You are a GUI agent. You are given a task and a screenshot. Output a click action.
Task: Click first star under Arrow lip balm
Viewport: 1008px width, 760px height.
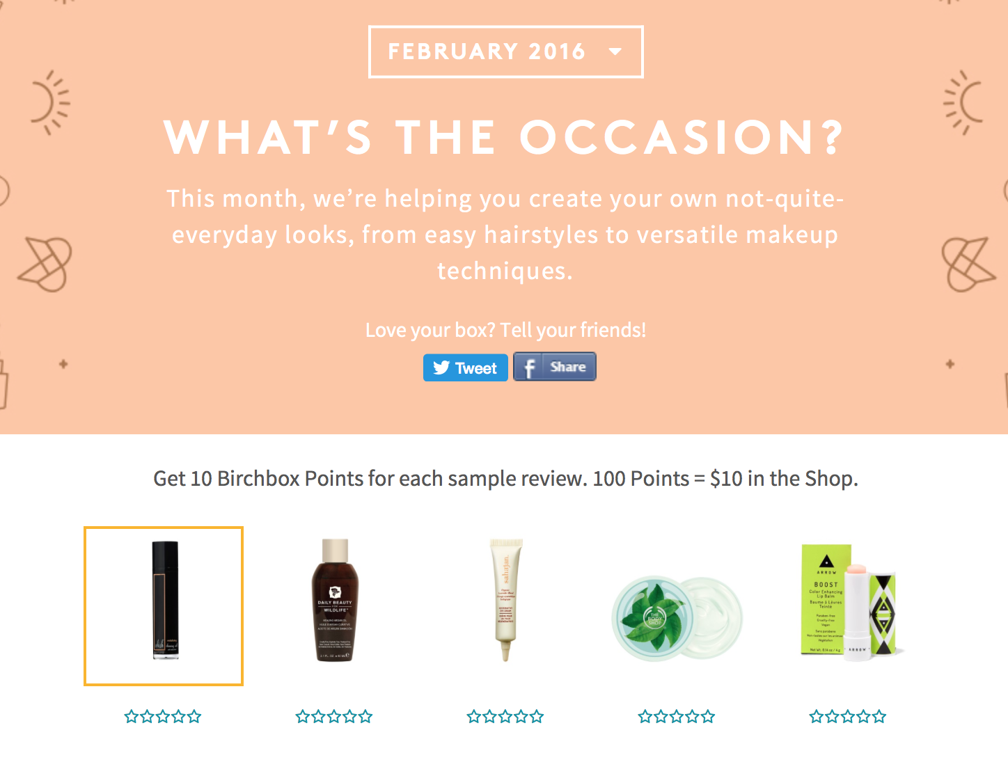coord(817,717)
